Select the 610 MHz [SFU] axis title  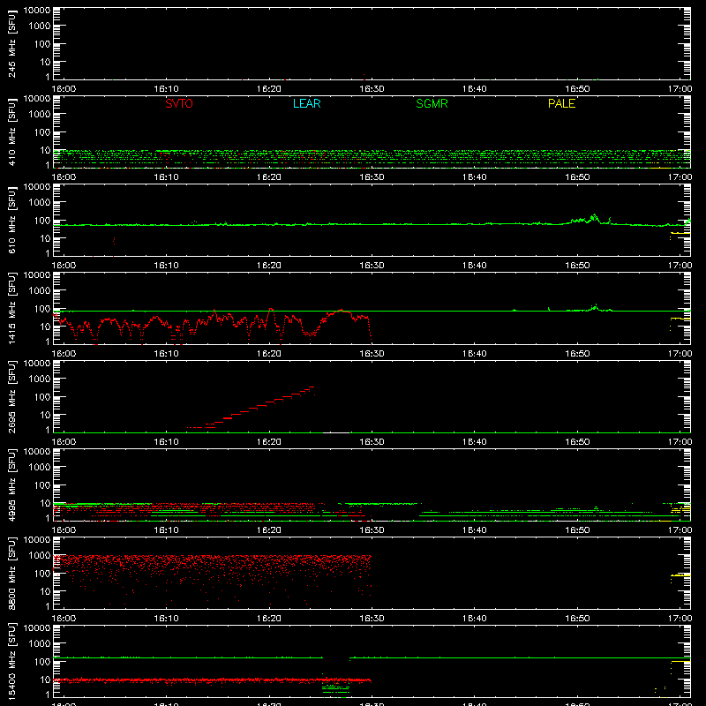click(11, 220)
